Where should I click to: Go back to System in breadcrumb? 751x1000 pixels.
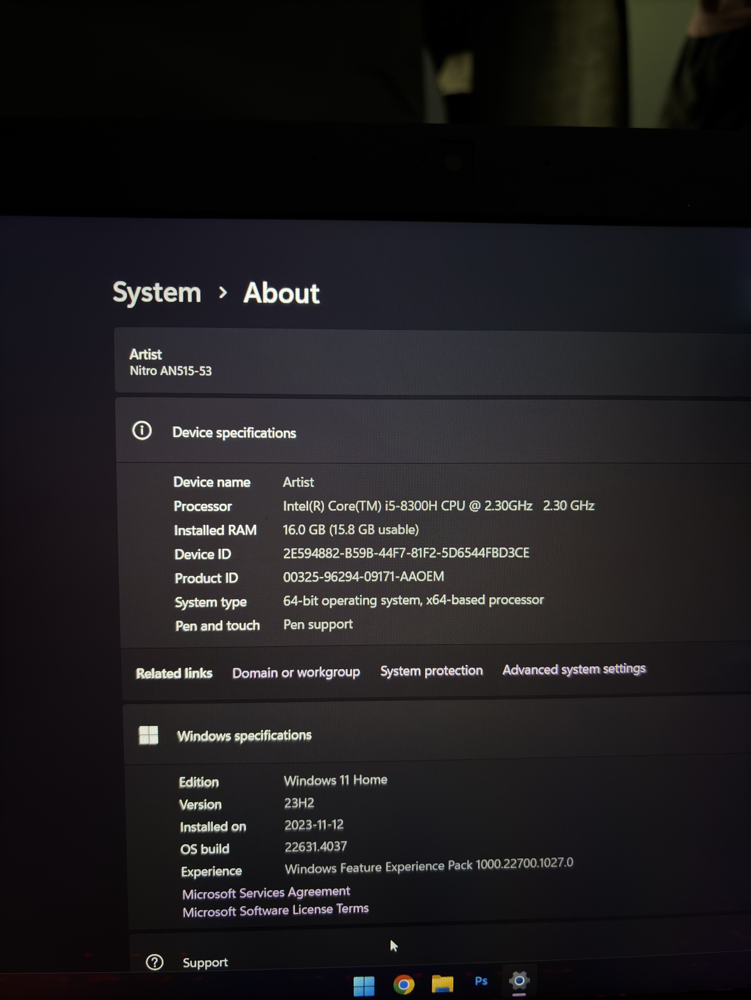(157, 293)
